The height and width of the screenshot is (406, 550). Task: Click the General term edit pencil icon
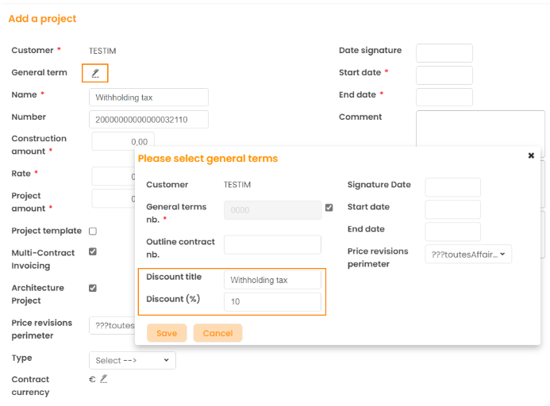pyautogui.click(x=95, y=73)
